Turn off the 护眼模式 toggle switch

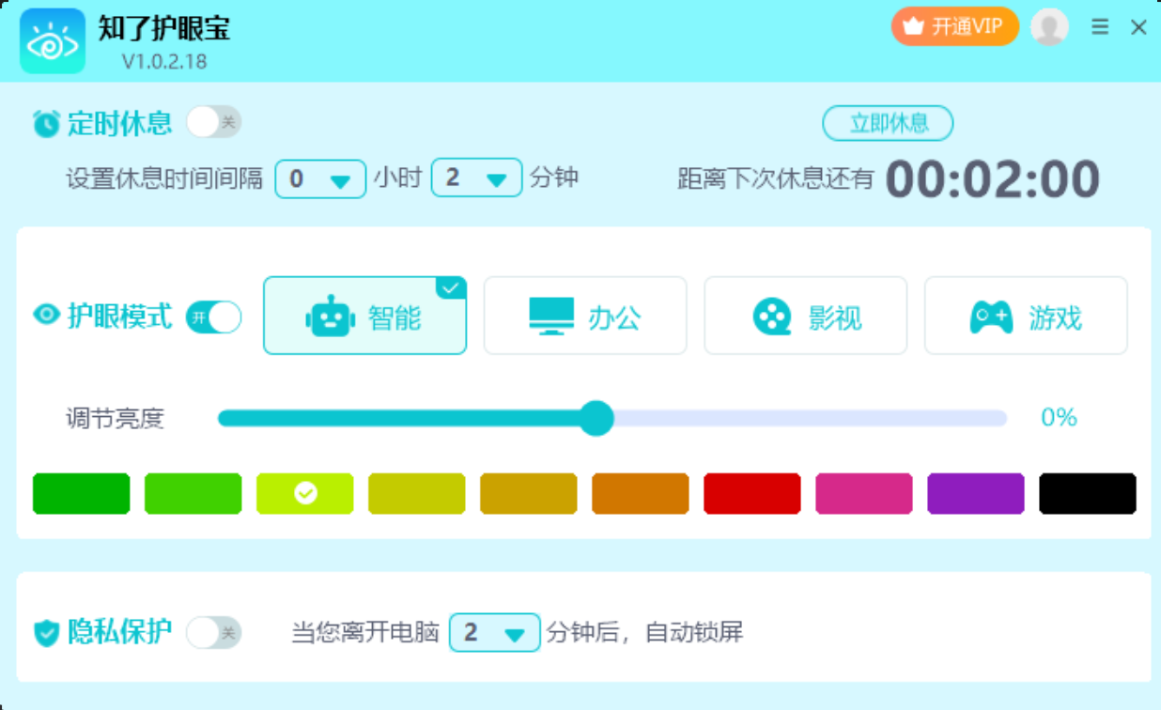click(x=213, y=317)
